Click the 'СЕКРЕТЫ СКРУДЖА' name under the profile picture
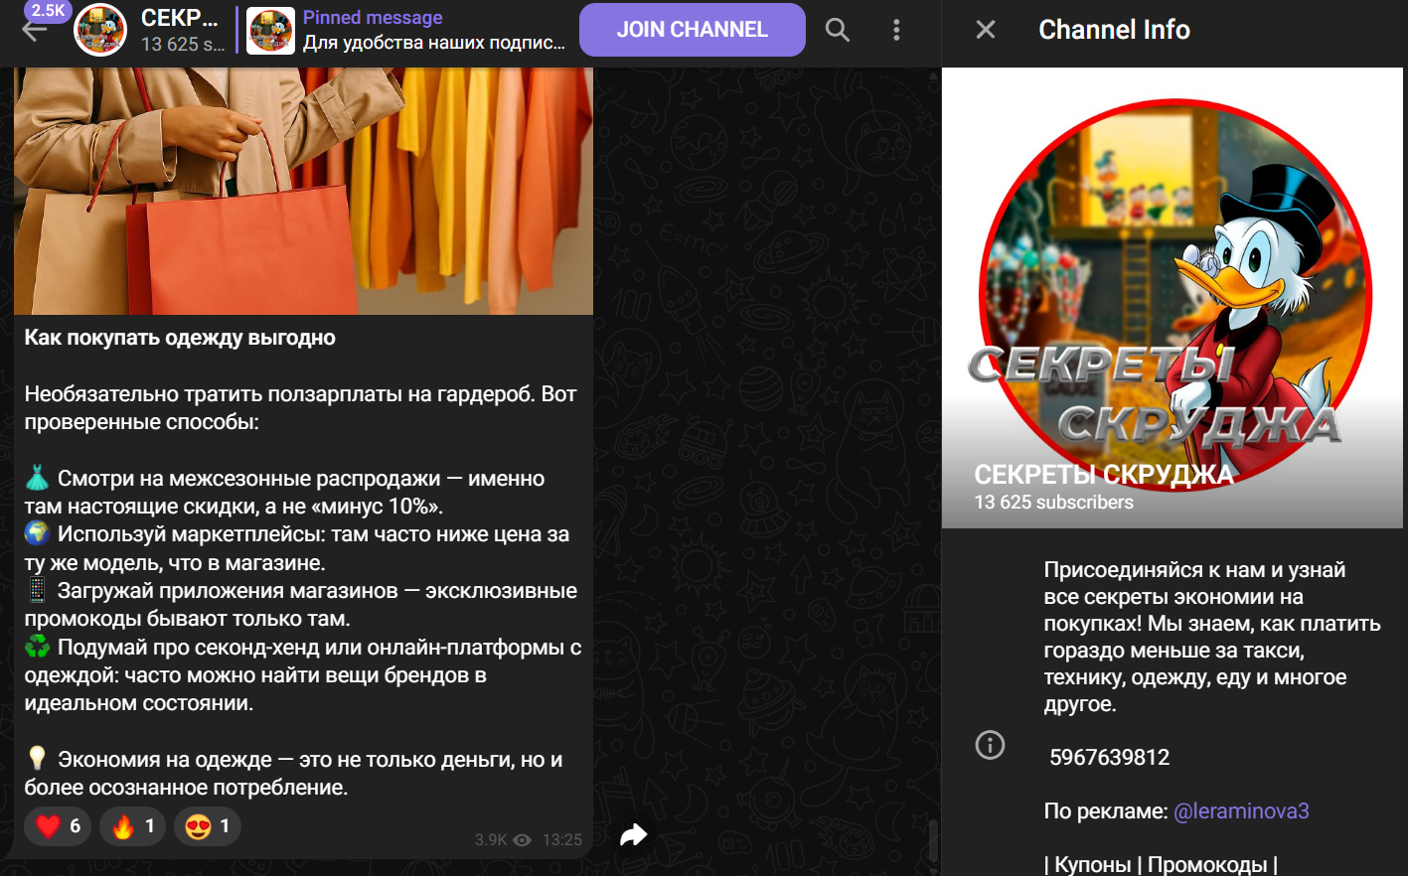 [x=1104, y=475]
